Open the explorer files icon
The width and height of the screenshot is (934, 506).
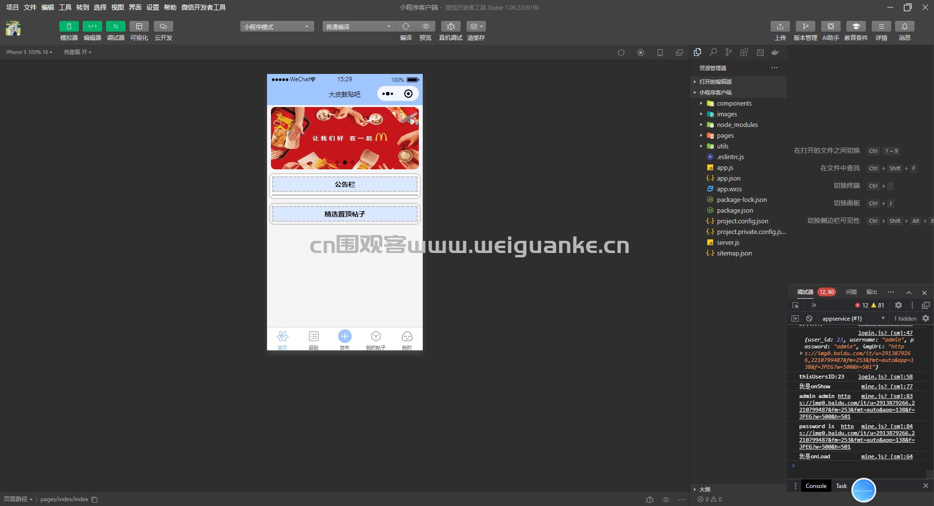pos(698,52)
